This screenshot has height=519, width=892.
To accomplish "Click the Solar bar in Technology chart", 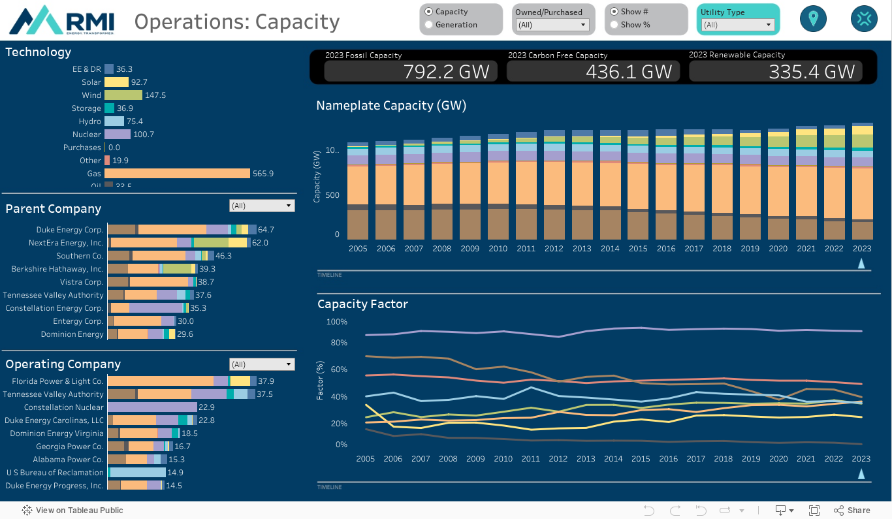I will 116,82.
